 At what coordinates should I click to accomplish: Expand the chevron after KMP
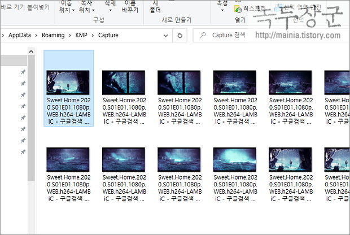coord(93,35)
